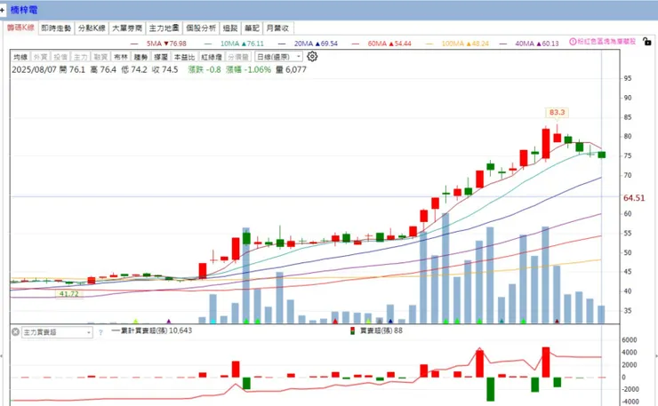The height and width of the screenshot is (406, 658).
Task: Click the 漲幅 -1.06% value
Action: point(248,69)
